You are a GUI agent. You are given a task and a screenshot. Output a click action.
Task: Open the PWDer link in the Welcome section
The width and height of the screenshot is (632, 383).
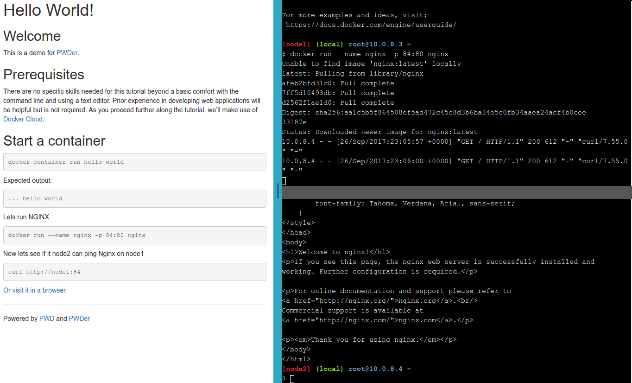(67, 53)
